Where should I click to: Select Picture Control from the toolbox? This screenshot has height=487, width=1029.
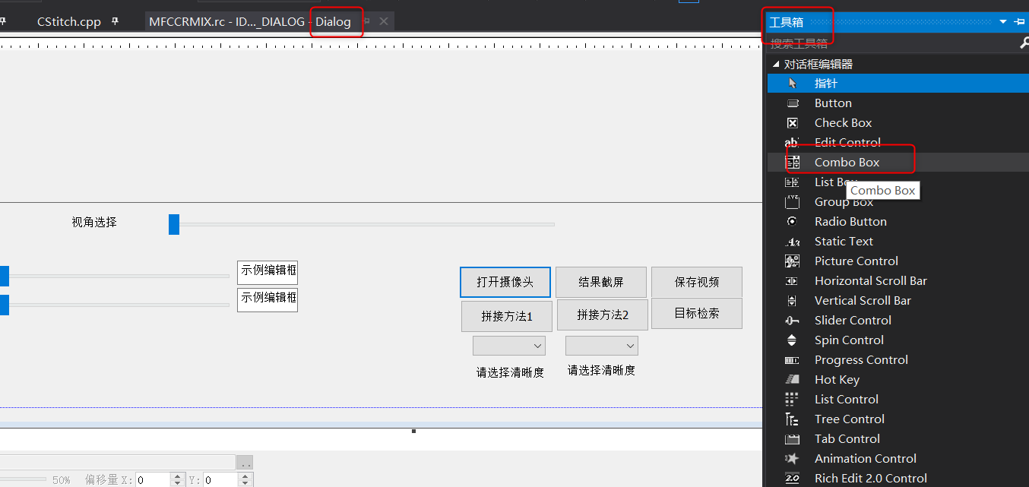point(854,261)
